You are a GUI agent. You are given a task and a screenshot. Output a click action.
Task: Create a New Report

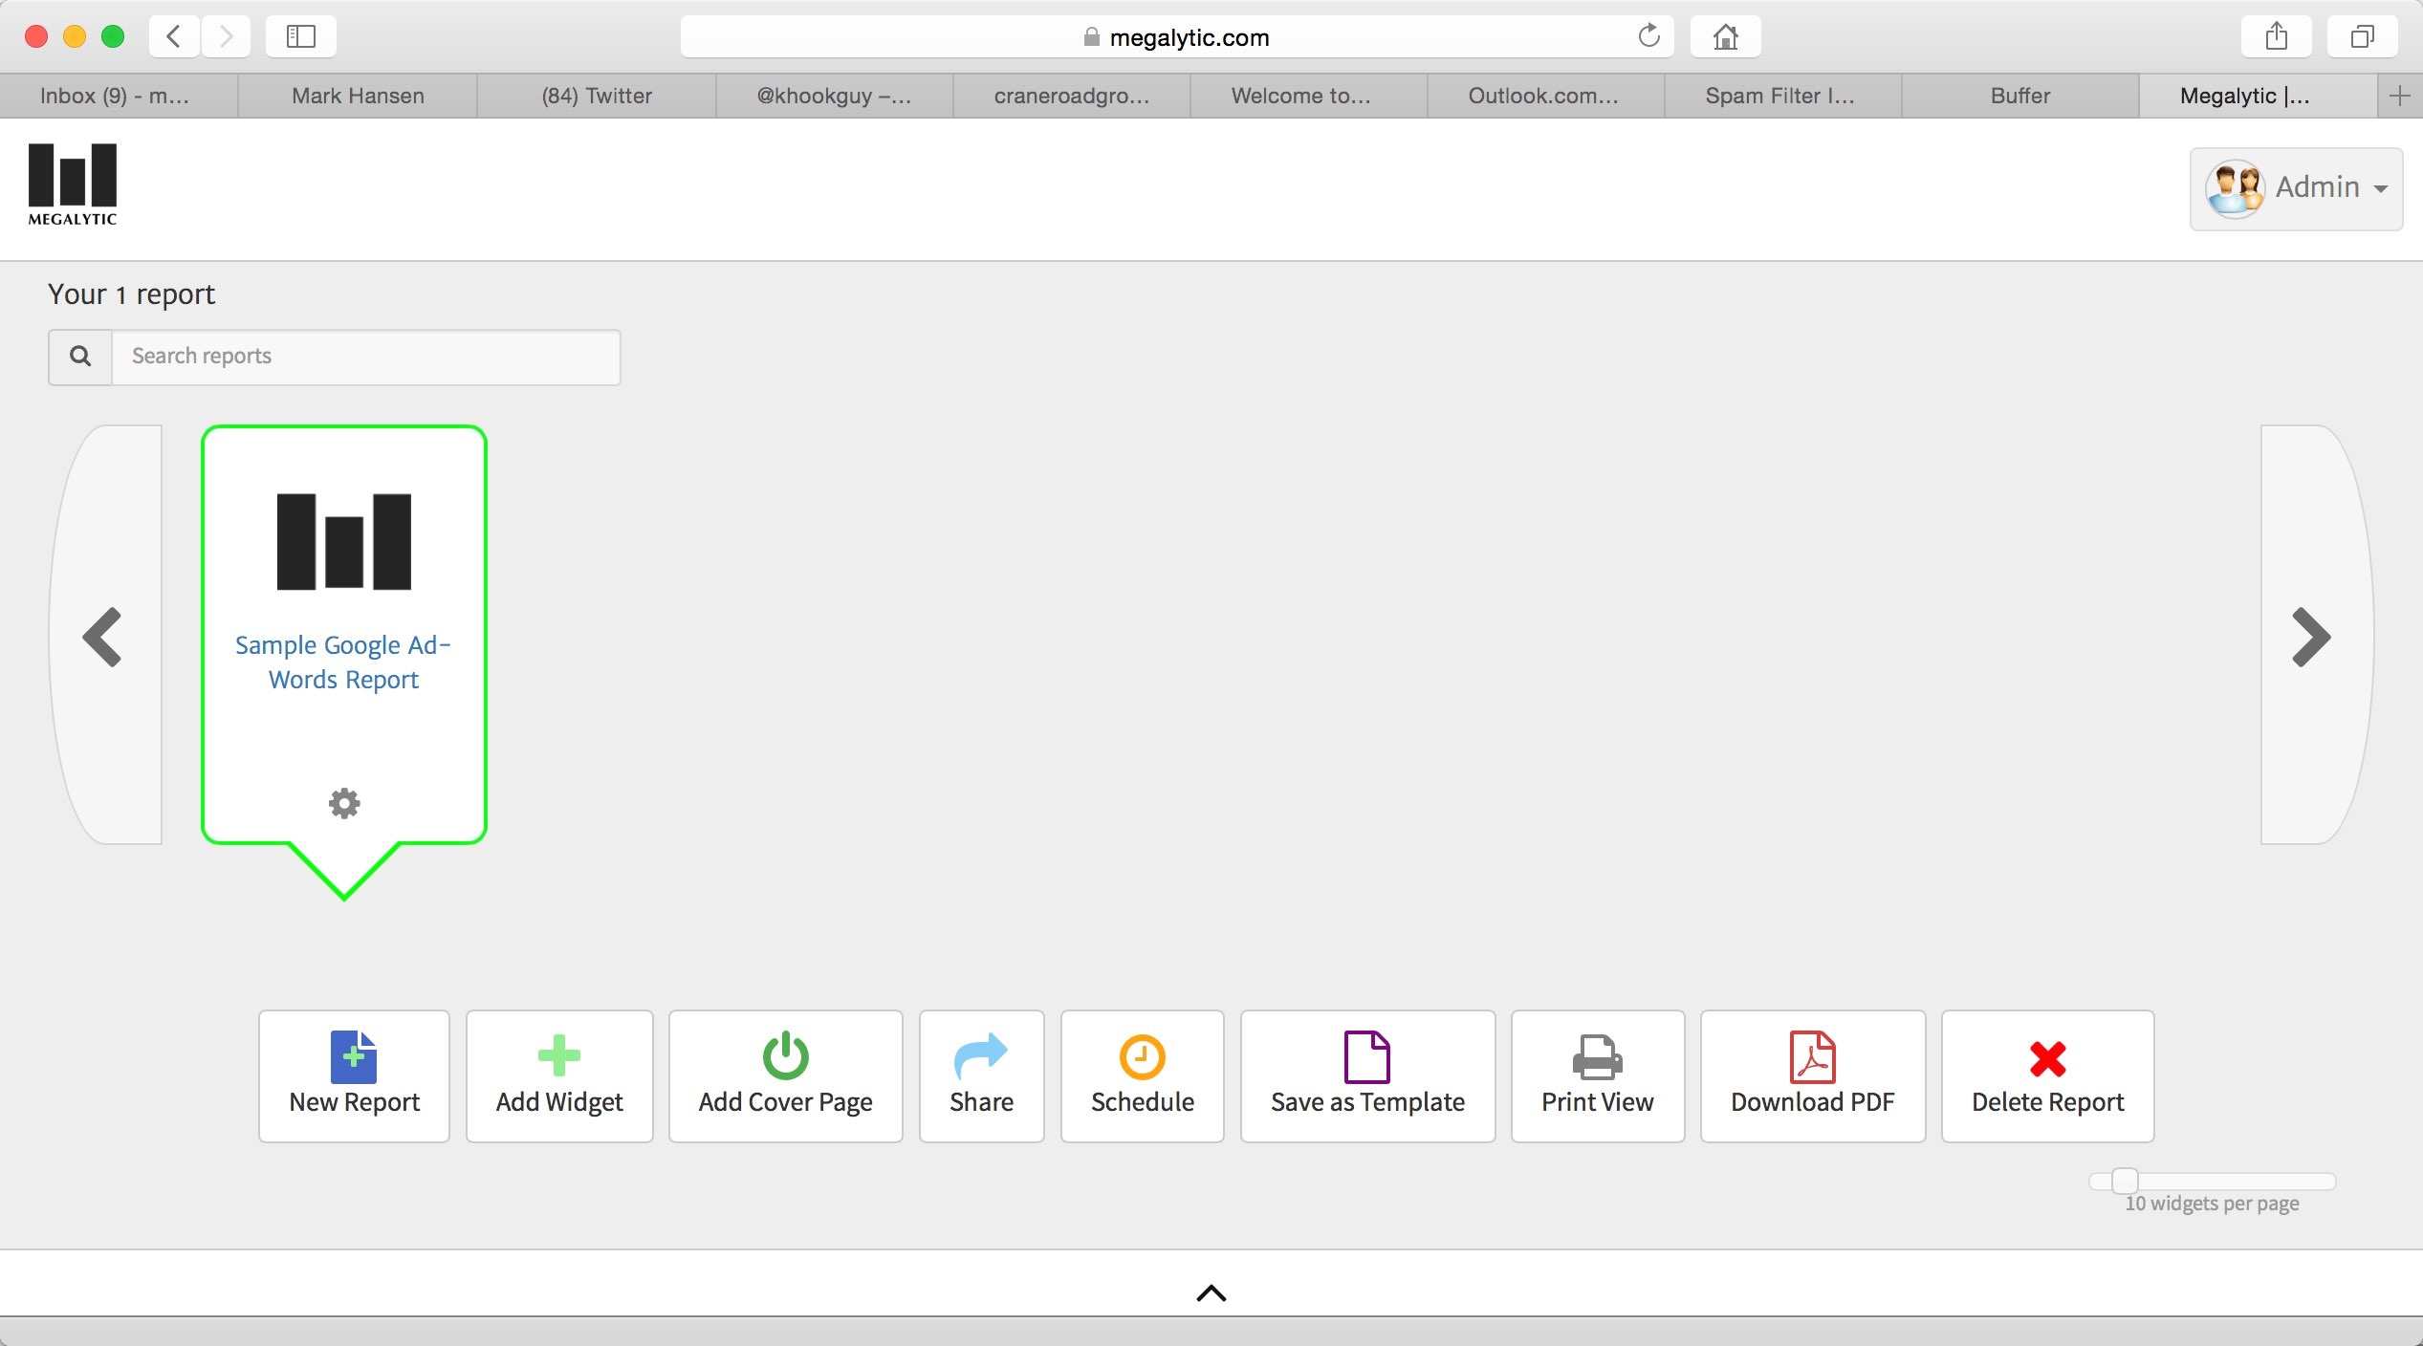point(354,1075)
